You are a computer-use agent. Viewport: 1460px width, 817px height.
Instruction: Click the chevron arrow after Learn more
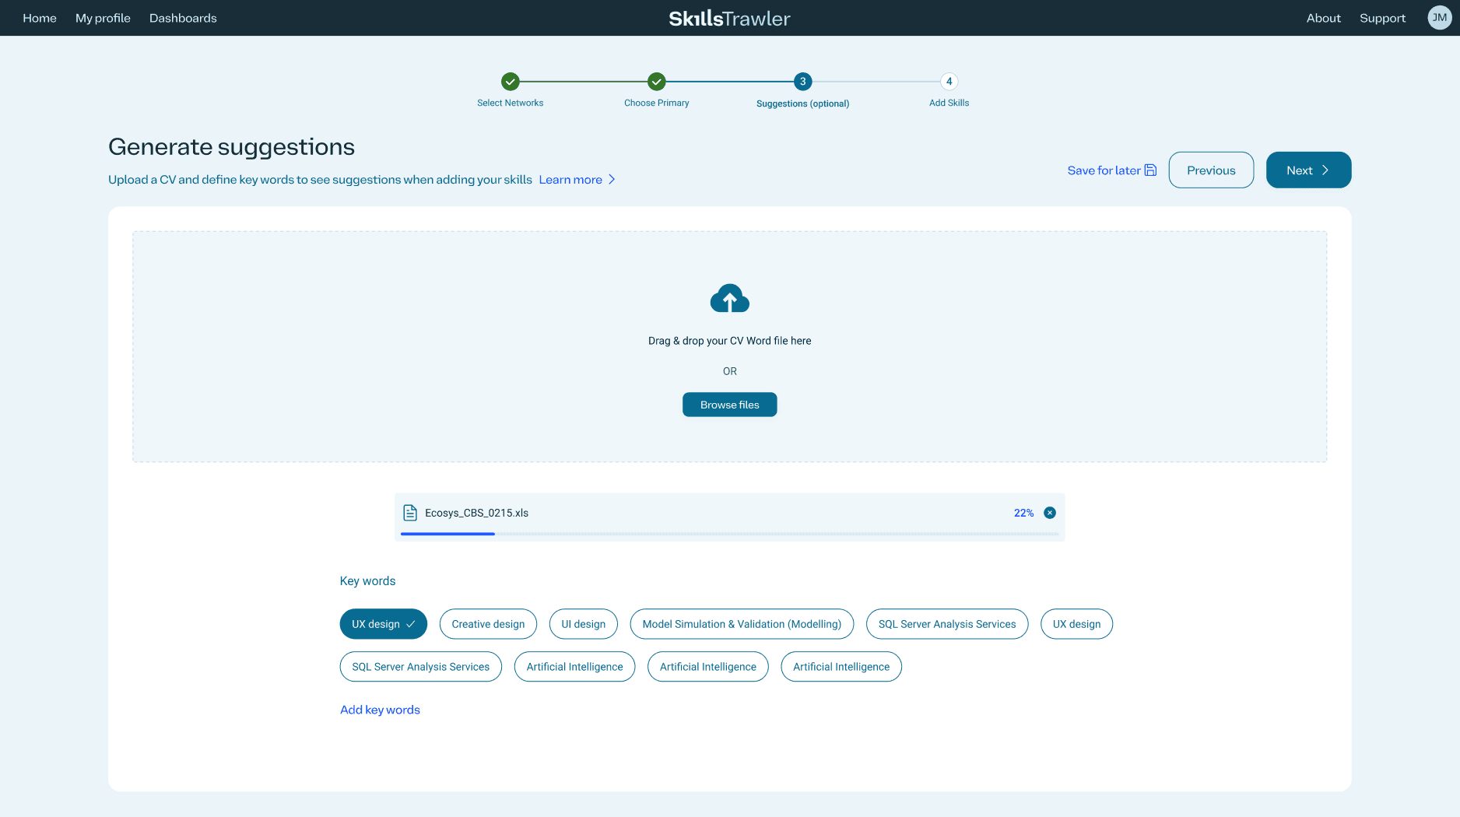coord(612,180)
